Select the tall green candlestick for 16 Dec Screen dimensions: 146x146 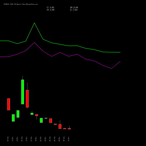(x=22, y=92)
